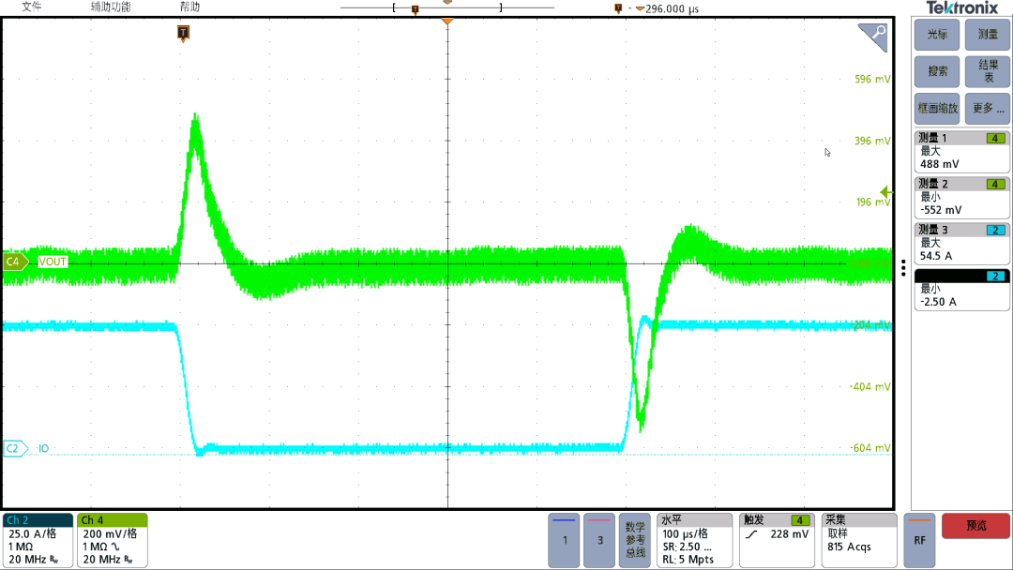Click the 框画缩放 draw-a-box zoom button
1013x570 pixels.
(937, 109)
